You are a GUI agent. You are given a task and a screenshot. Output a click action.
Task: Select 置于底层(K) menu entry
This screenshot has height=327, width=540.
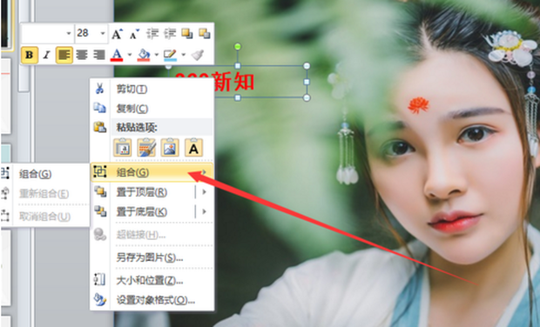(142, 212)
